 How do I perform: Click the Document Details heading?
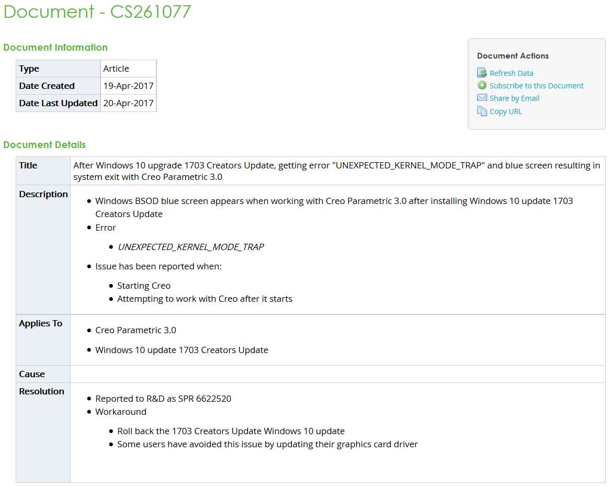point(44,145)
